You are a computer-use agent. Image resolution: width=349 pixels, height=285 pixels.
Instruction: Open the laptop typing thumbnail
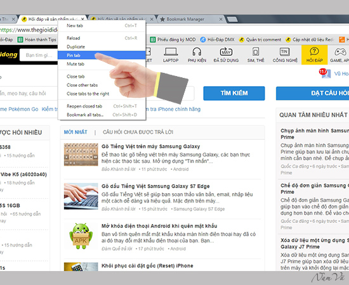(x=81, y=196)
